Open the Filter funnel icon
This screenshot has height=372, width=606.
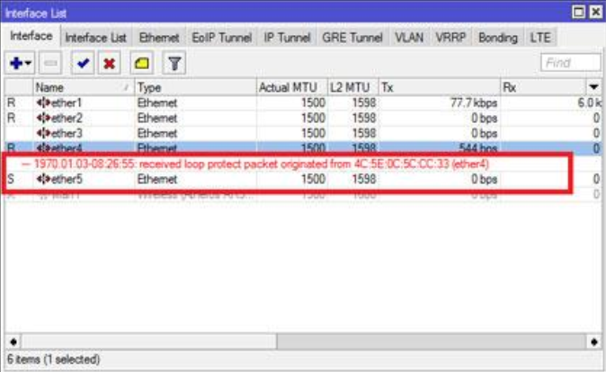[x=174, y=64]
